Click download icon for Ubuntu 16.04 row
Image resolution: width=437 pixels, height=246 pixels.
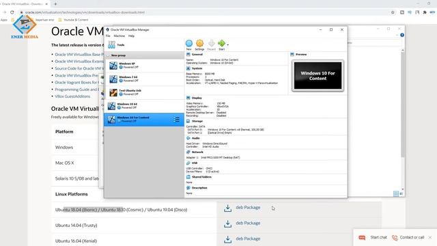point(227,239)
